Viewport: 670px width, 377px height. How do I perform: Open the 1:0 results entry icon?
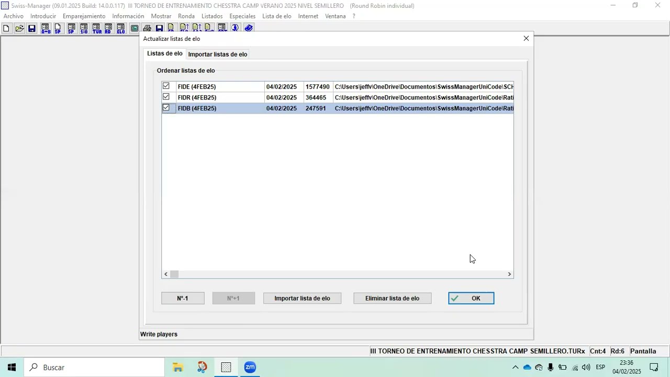(84, 28)
